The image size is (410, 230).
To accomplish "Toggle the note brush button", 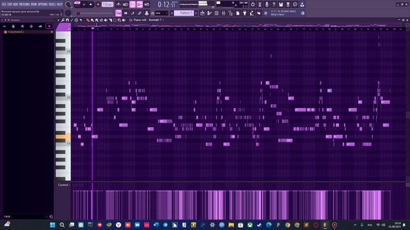I will (x=133, y=13).
